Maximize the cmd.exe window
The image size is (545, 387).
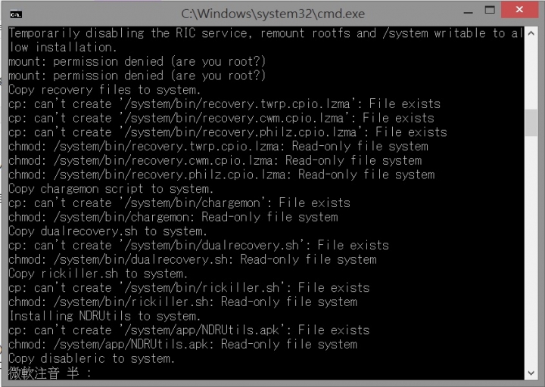pyautogui.click(x=490, y=10)
